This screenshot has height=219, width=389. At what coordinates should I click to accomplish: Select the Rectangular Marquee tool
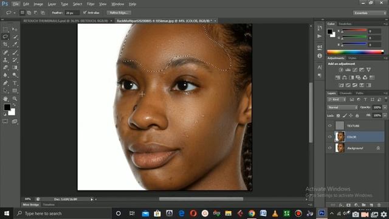click(x=5, y=29)
